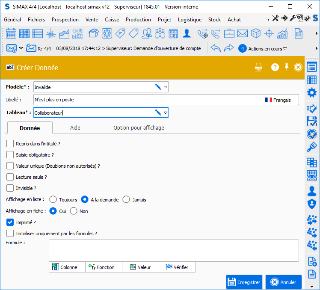Image resolution: width=320 pixels, height=290 pixels.
Task: Pin the Créer Donnée panel
Action: 287,67
